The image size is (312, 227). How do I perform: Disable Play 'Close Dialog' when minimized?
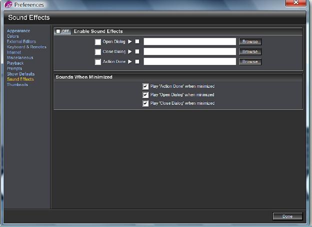[x=145, y=103]
